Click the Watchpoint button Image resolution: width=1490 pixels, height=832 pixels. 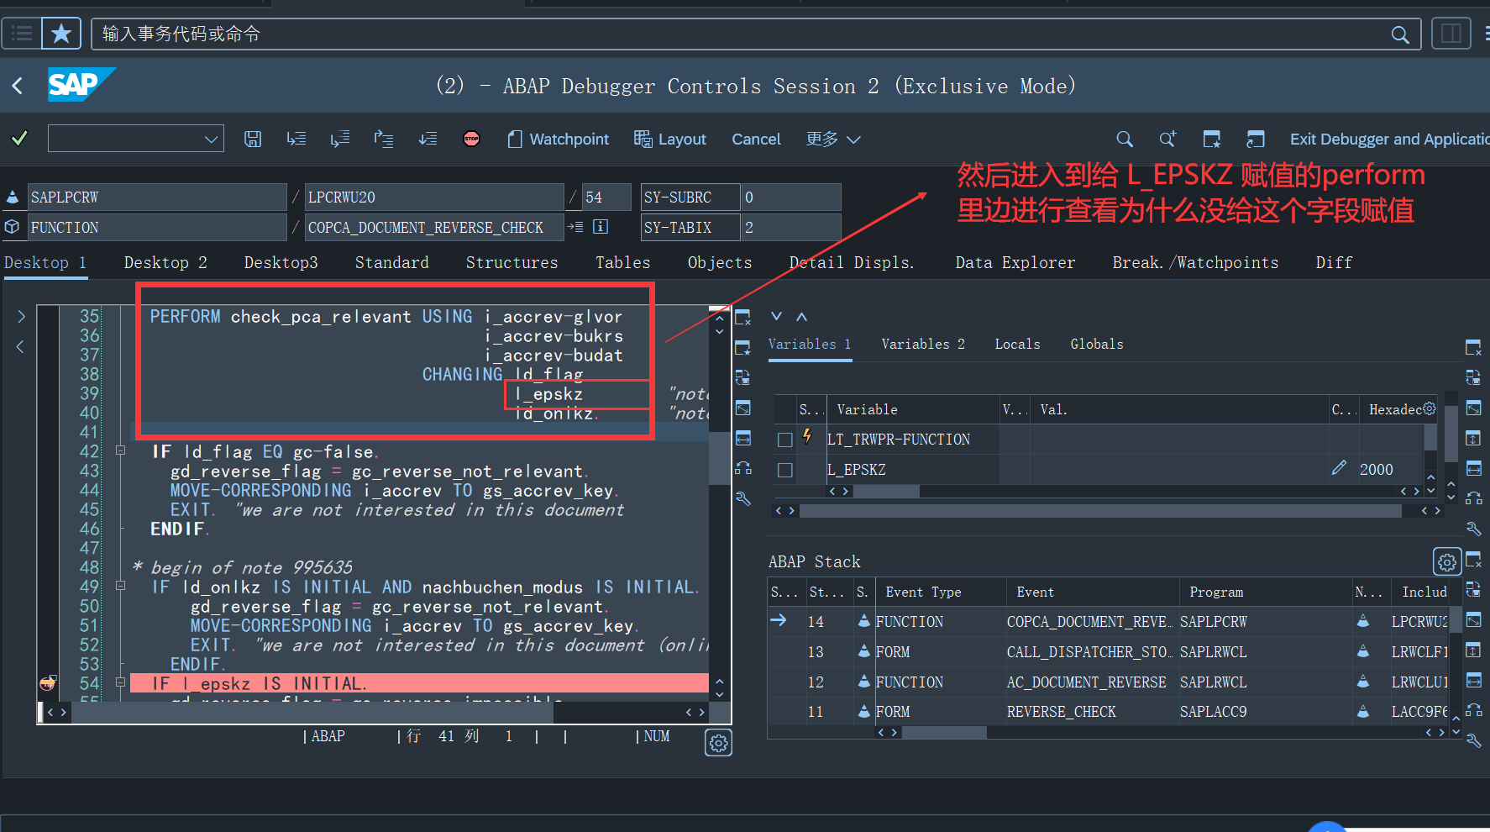[x=558, y=139]
